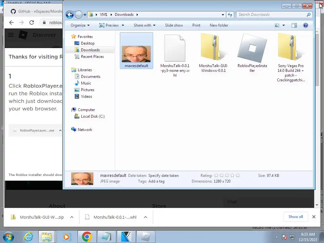The image size is (324, 243).
Task: Change the view with the views icon
Action: 277,25
